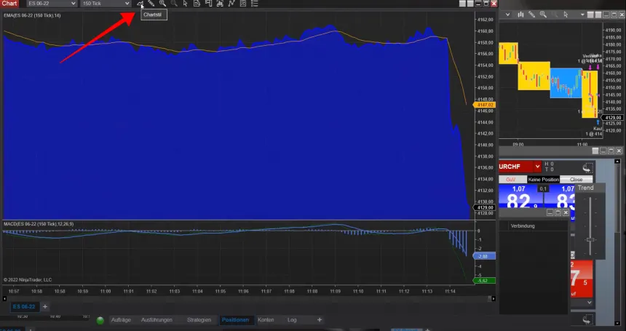
Task: Add a new chart tab with plus
Action: [45, 307]
